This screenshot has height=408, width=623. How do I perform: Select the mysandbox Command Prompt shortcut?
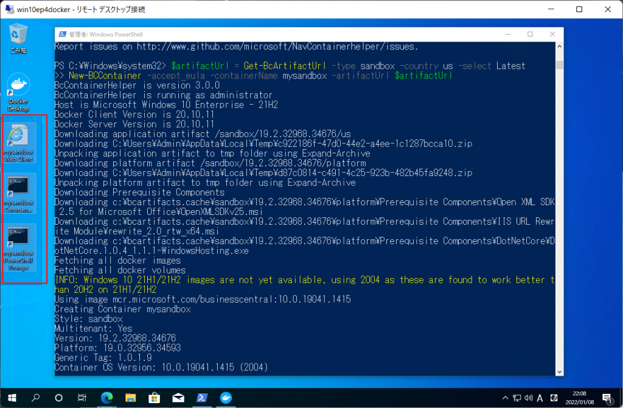click(x=19, y=194)
